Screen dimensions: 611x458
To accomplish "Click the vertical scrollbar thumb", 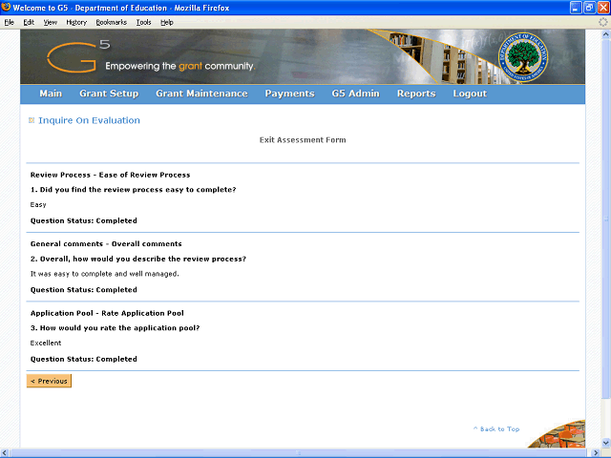I will (606, 219).
